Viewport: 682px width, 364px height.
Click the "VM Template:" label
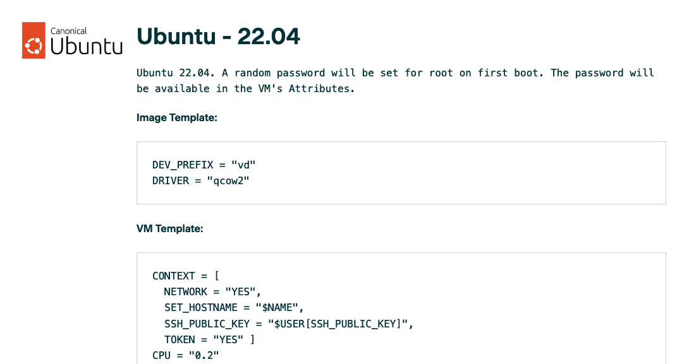pos(170,228)
